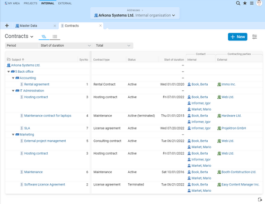Open the Accounting department link
The image size is (265, 204).
click(28, 78)
